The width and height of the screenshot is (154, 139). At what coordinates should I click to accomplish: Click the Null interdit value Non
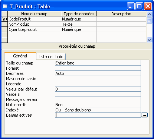98,105
